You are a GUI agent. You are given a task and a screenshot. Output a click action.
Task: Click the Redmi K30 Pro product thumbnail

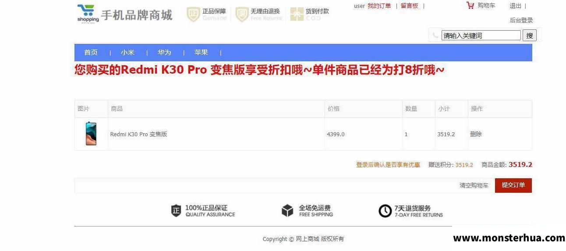coord(91,134)
